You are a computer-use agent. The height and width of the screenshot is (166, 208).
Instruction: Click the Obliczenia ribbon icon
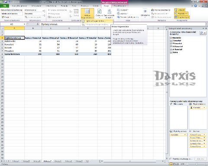click(x=145, y=11)
